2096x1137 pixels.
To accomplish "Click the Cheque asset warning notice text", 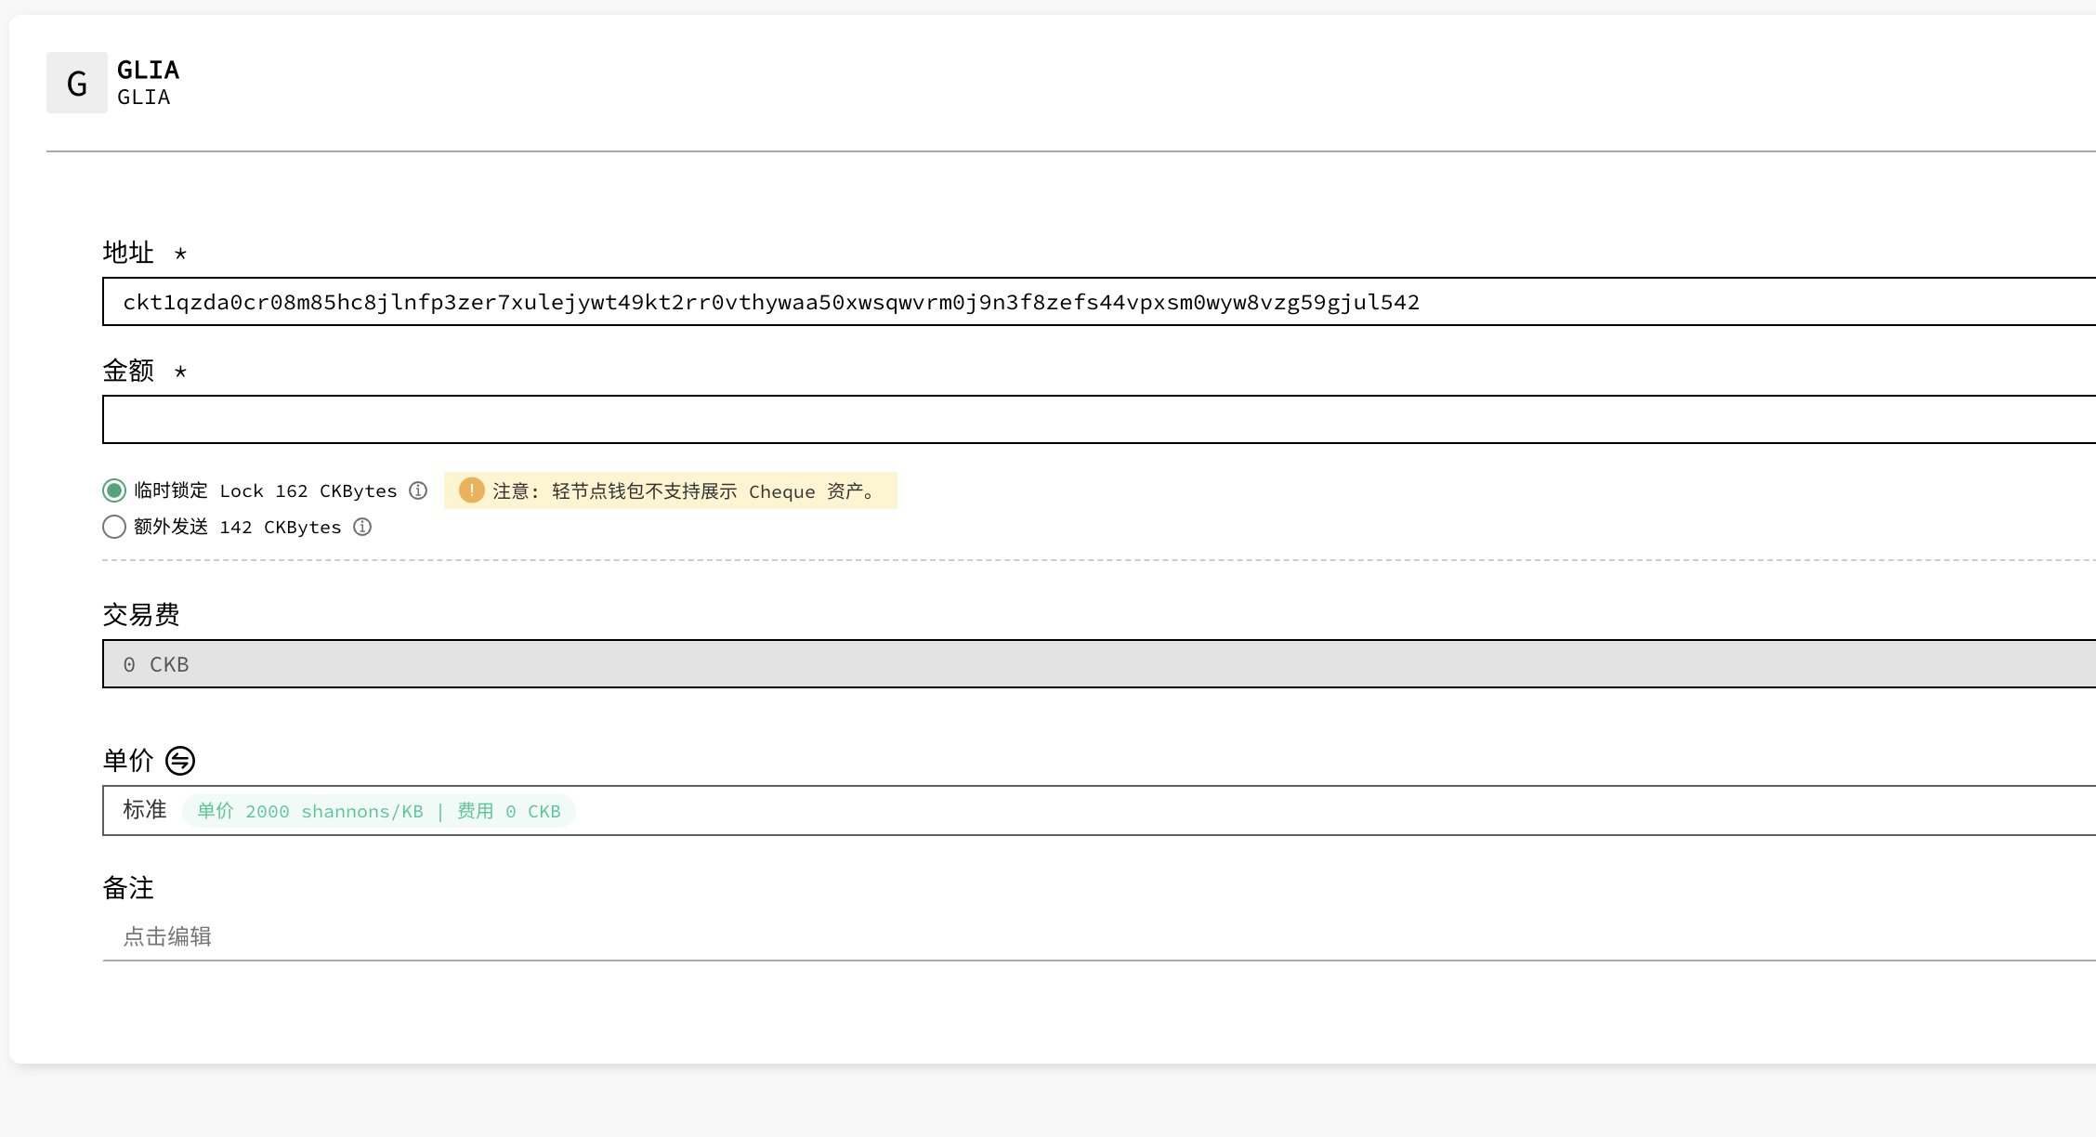I will [x=686, y=491].
